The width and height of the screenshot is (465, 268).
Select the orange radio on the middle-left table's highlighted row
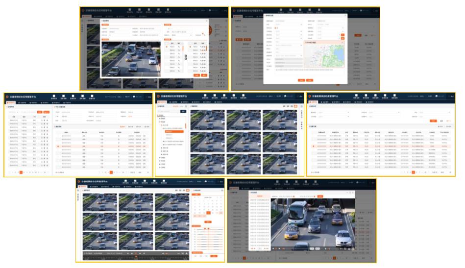point(58,146)
